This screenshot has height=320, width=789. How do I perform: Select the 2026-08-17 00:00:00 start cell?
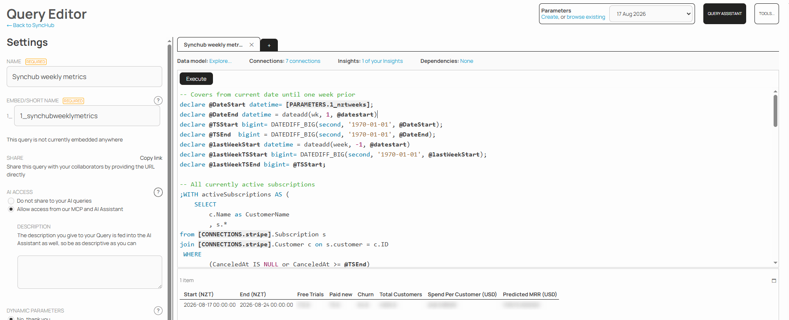coord(210,305)
